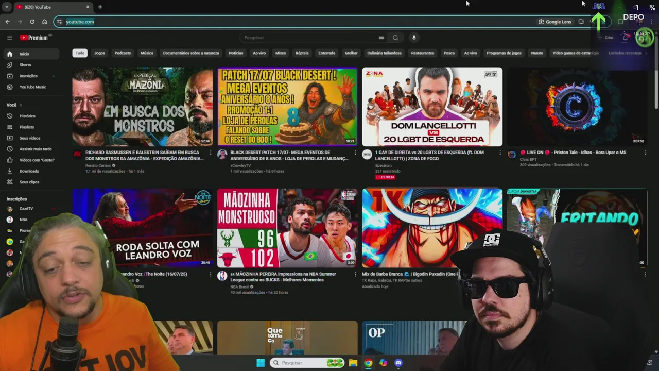The image size is (659, 371).
Task: Open Spectrum channel link
Action: point(383,165)
